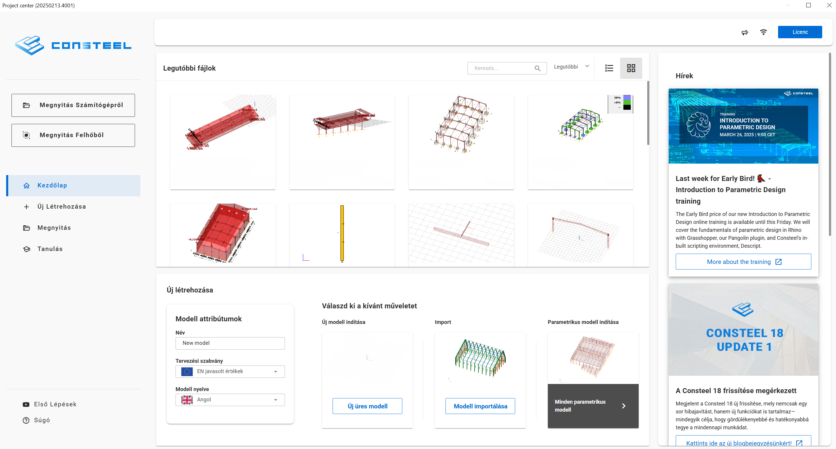Viewport: 836px width, 449px height.
Task: Click Új üres modell button
Action: click(x=367, y=406)
